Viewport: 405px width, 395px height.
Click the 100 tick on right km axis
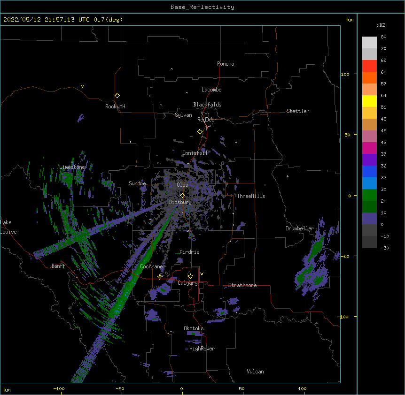pos(345,74)
